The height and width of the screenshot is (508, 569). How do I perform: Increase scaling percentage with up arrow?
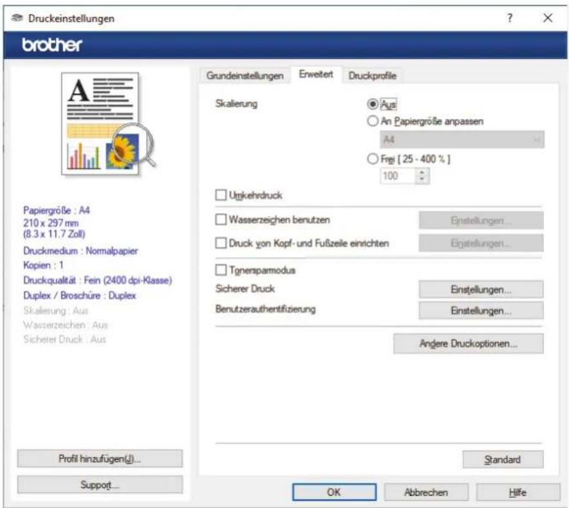(422, 173)
